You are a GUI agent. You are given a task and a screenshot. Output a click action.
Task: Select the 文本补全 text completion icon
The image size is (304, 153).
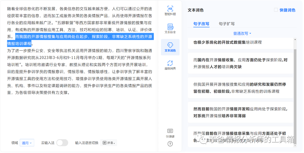point(170,29)
